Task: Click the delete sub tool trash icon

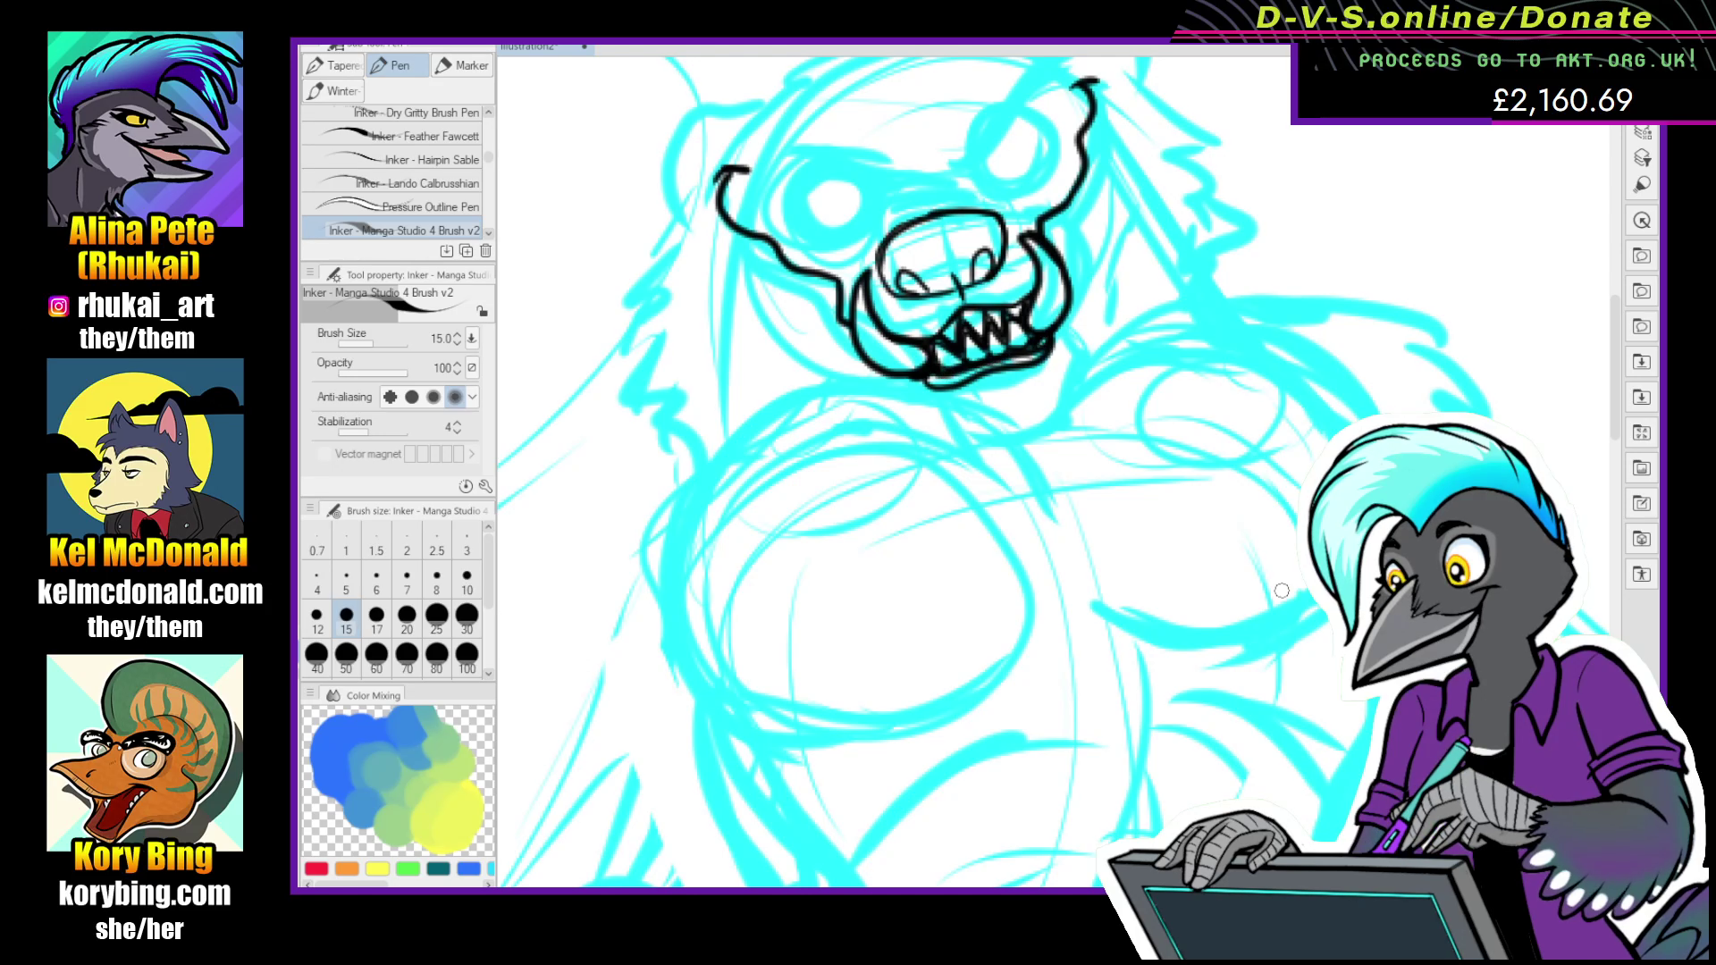Action: [485, 251]
